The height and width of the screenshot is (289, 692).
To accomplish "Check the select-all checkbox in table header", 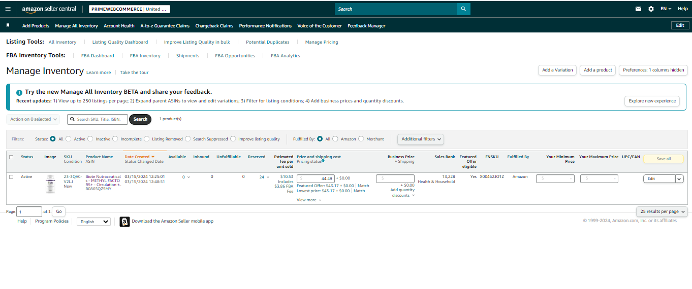I will coord(11,157).
